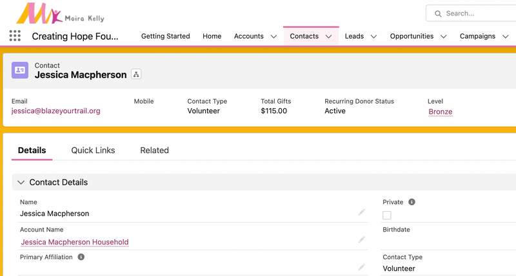
Task: Expand the Opportunities tab dropdown chevron
Action: [443, 37]
